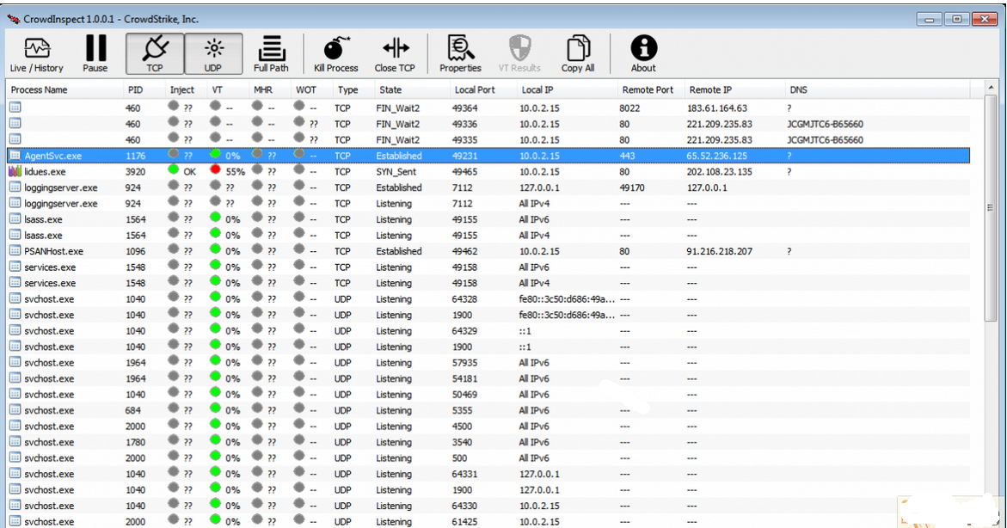Select the svchost.exe row with PID 1780
Viewport: 1007px width, 528px height.
[488, 442]
